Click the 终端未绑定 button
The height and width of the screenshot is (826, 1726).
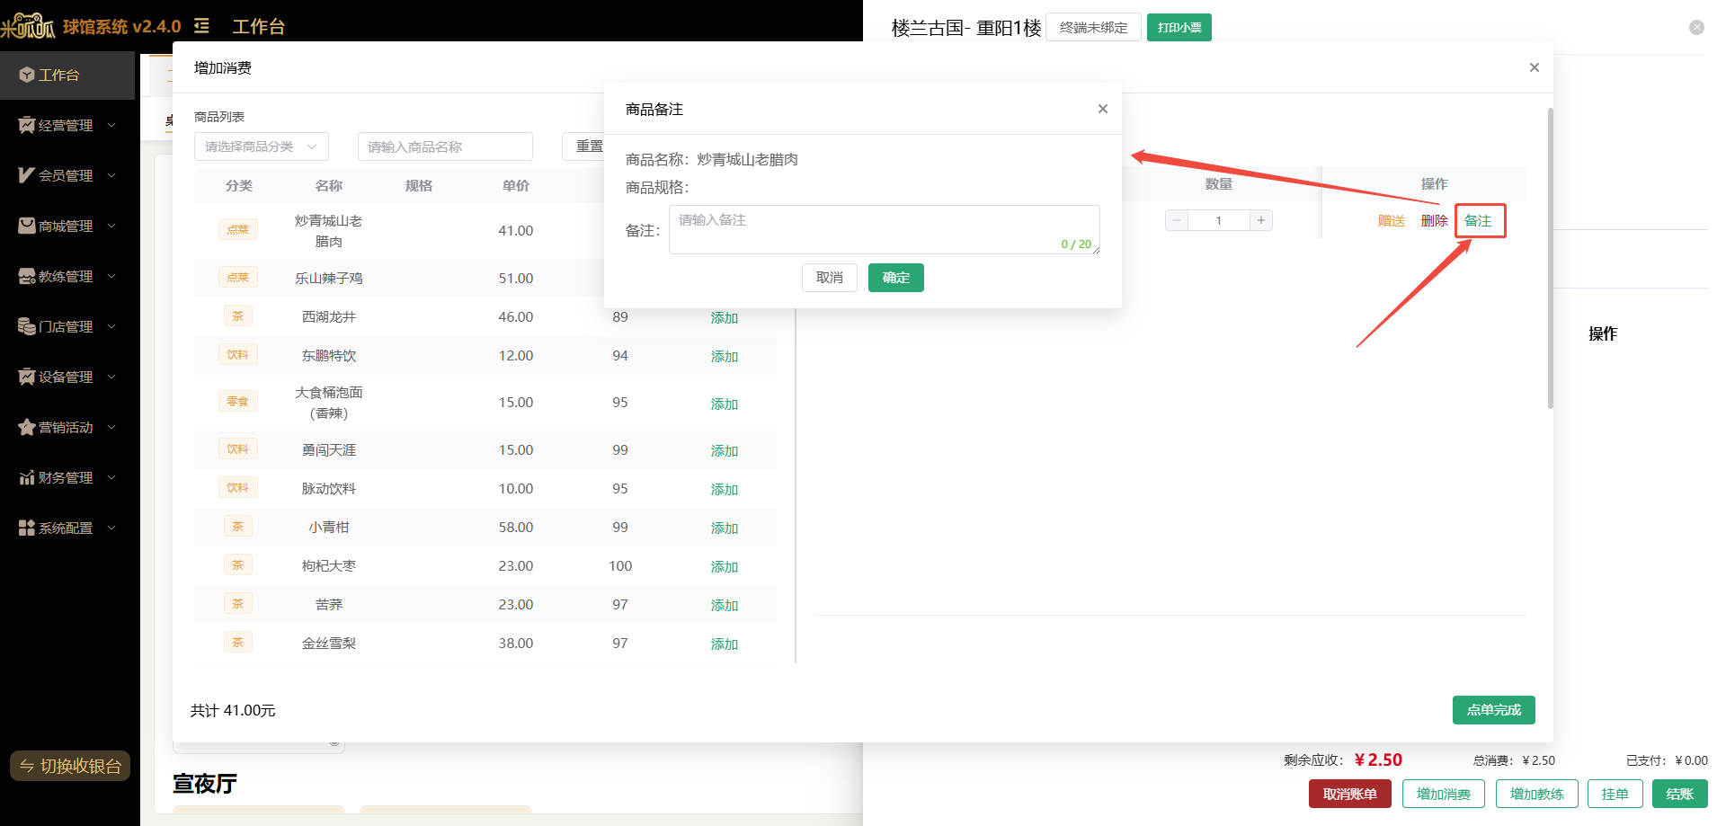pyautogui.click(x=1093, y=27)
